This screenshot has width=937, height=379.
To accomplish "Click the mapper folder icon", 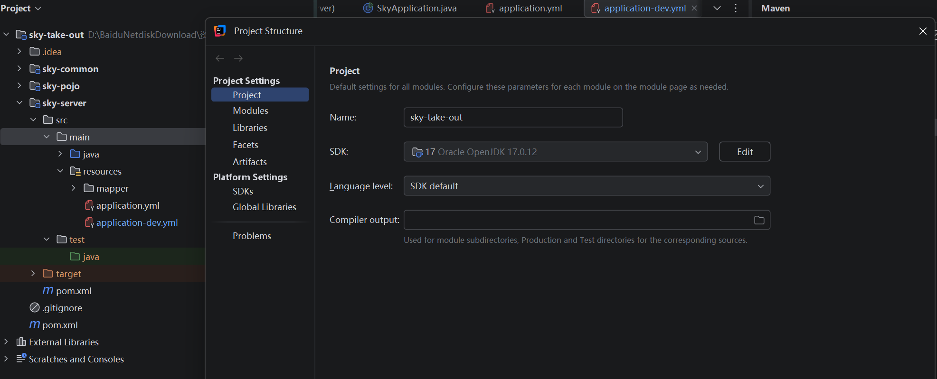I will click(x=89, y=188).
